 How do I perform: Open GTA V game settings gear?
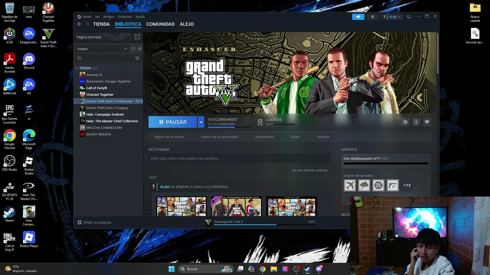coord(405,122)
